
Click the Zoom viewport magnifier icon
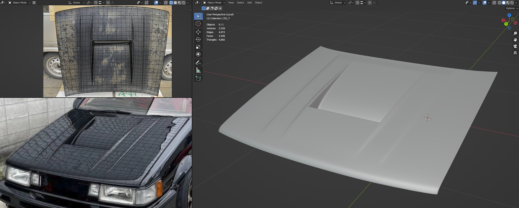pos(515,33)
